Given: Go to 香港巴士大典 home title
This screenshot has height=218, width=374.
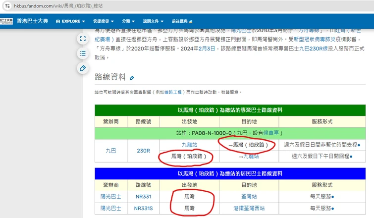Looking at the screenshot, I should tap(32, 21).
